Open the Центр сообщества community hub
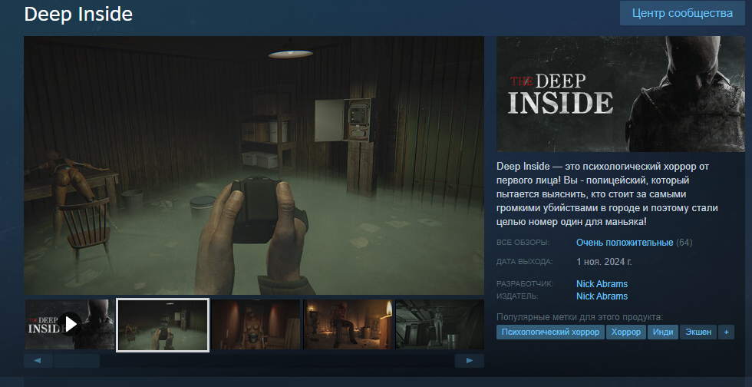 [x=682, y=14]
